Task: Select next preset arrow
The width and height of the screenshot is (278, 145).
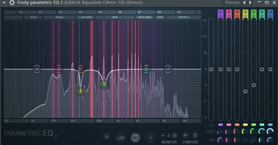Action: coord(250,2)
